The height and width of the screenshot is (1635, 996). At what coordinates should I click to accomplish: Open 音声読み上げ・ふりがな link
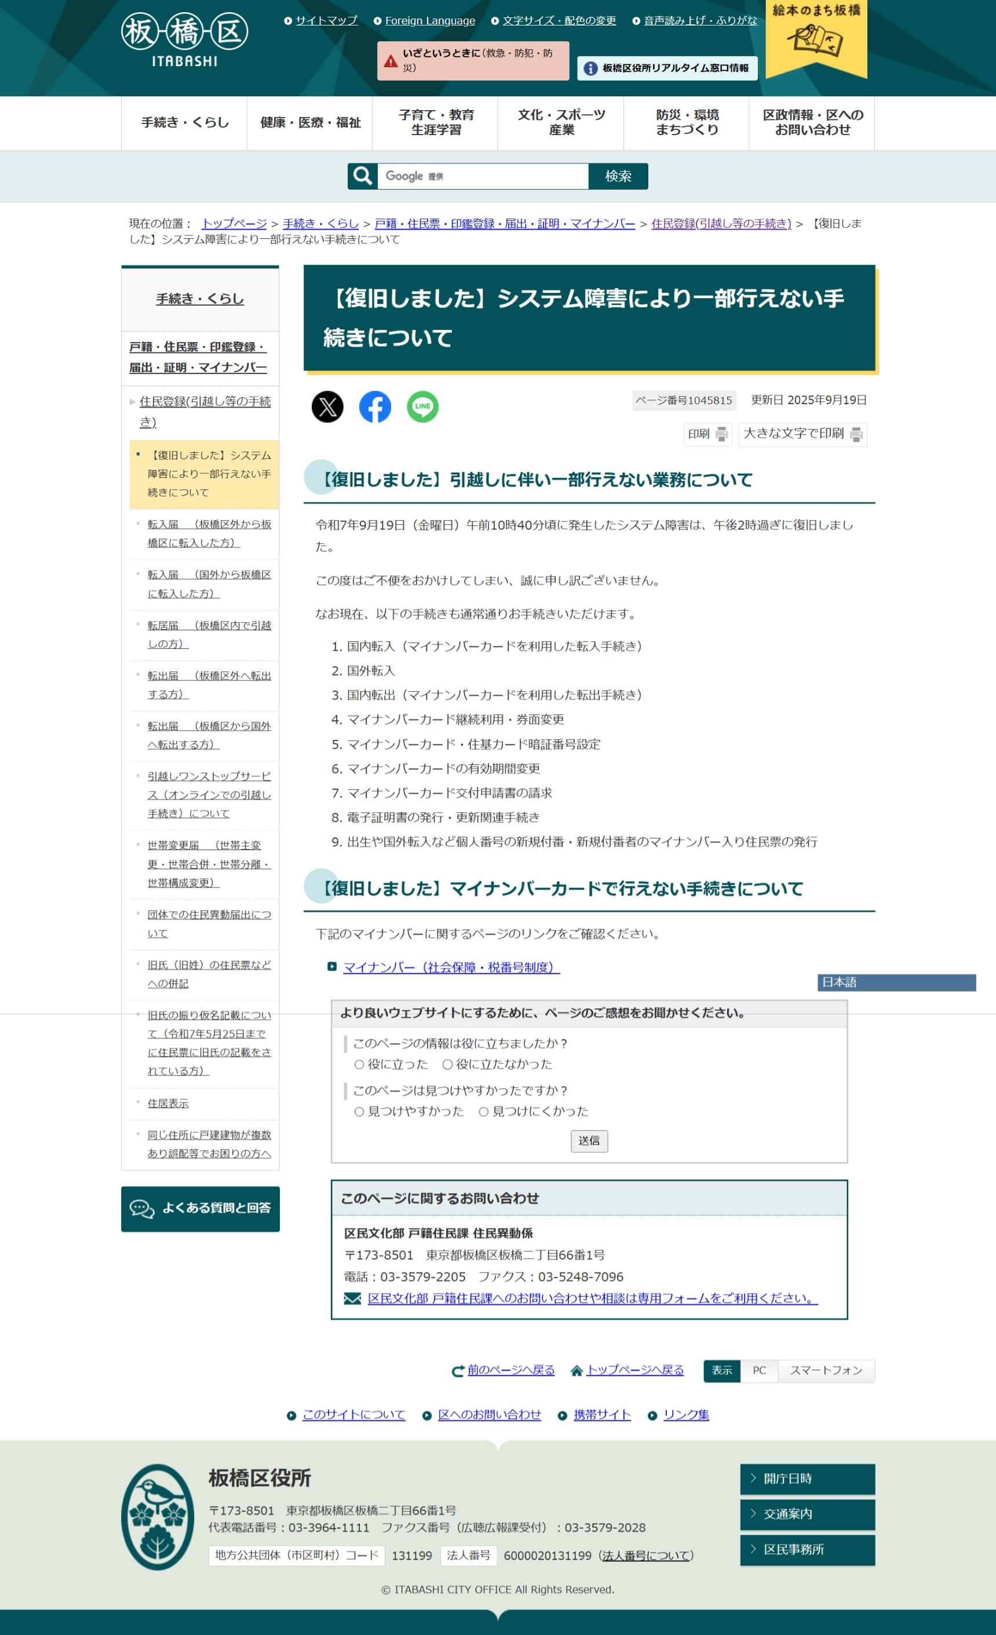(x=701, y=20)
